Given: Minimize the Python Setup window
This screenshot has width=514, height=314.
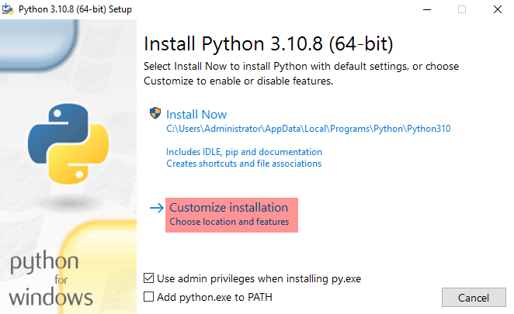Looking at the screenshot, I should 426,9.
